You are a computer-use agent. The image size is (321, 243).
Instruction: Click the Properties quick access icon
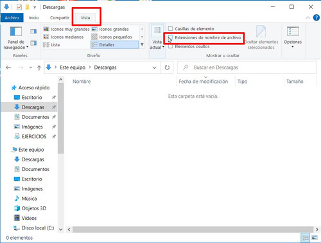point(19,7)
